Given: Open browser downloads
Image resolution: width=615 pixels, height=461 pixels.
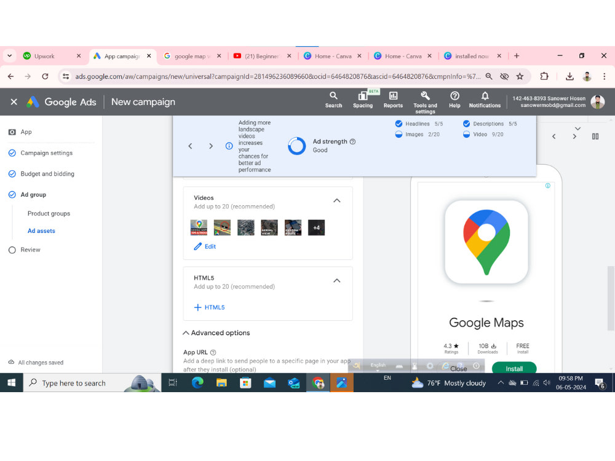Looking at the screenshot, I should coord(569,76).
